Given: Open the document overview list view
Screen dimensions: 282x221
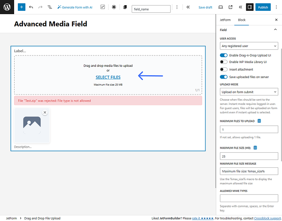Looking at the screenshot, I should tap(50, 7).
